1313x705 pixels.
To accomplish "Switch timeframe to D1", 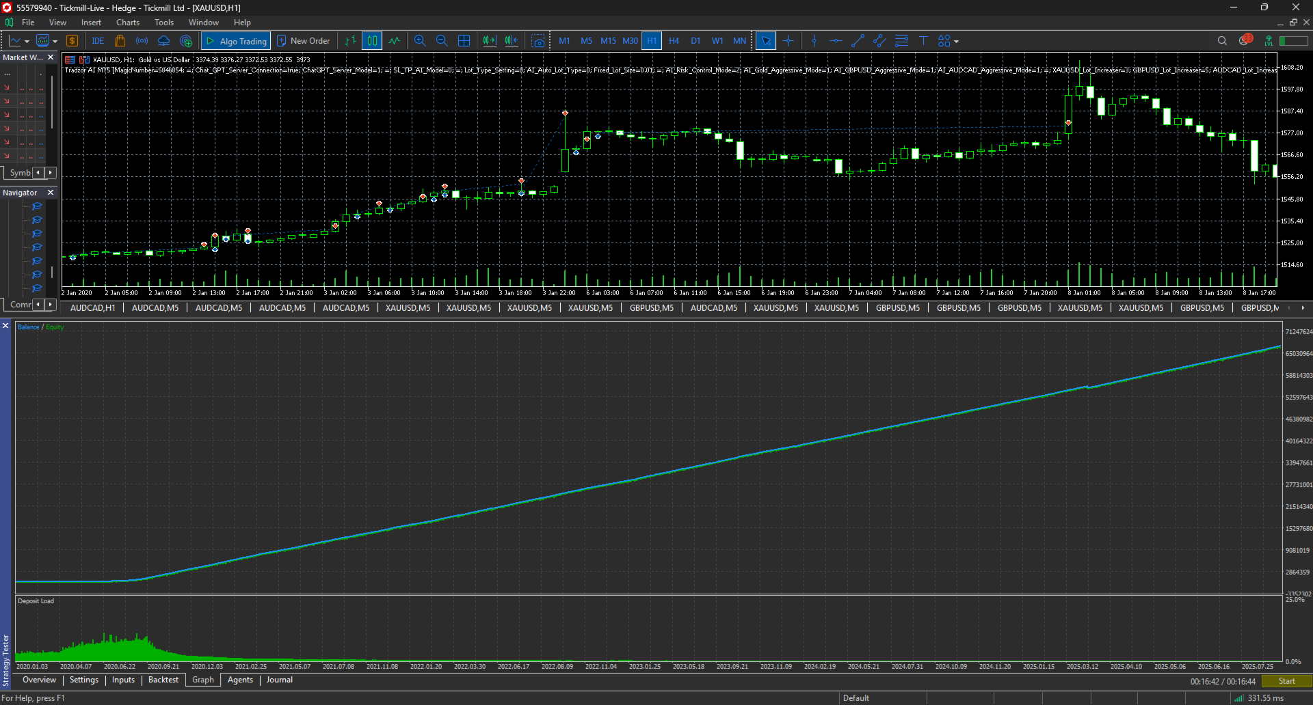I will (695, 41).
